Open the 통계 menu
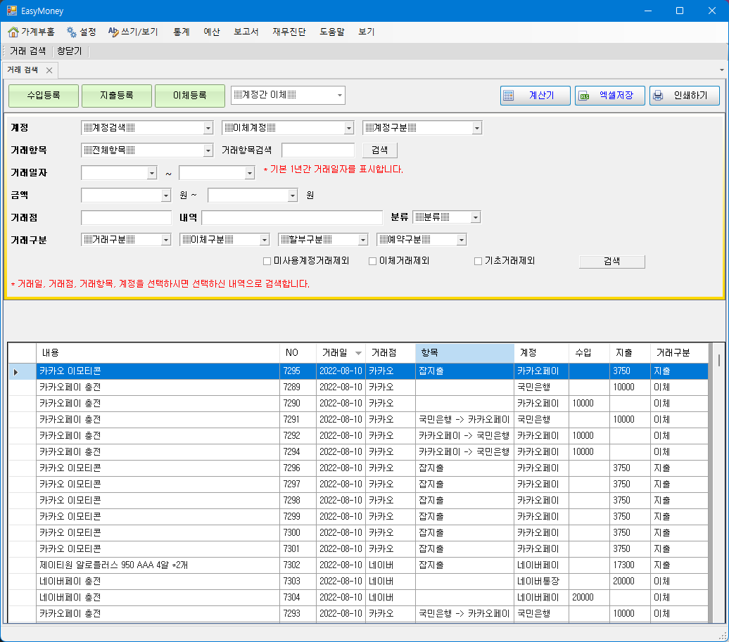The height and width of the screenshot is (642, 729). [x=182, y=32]
